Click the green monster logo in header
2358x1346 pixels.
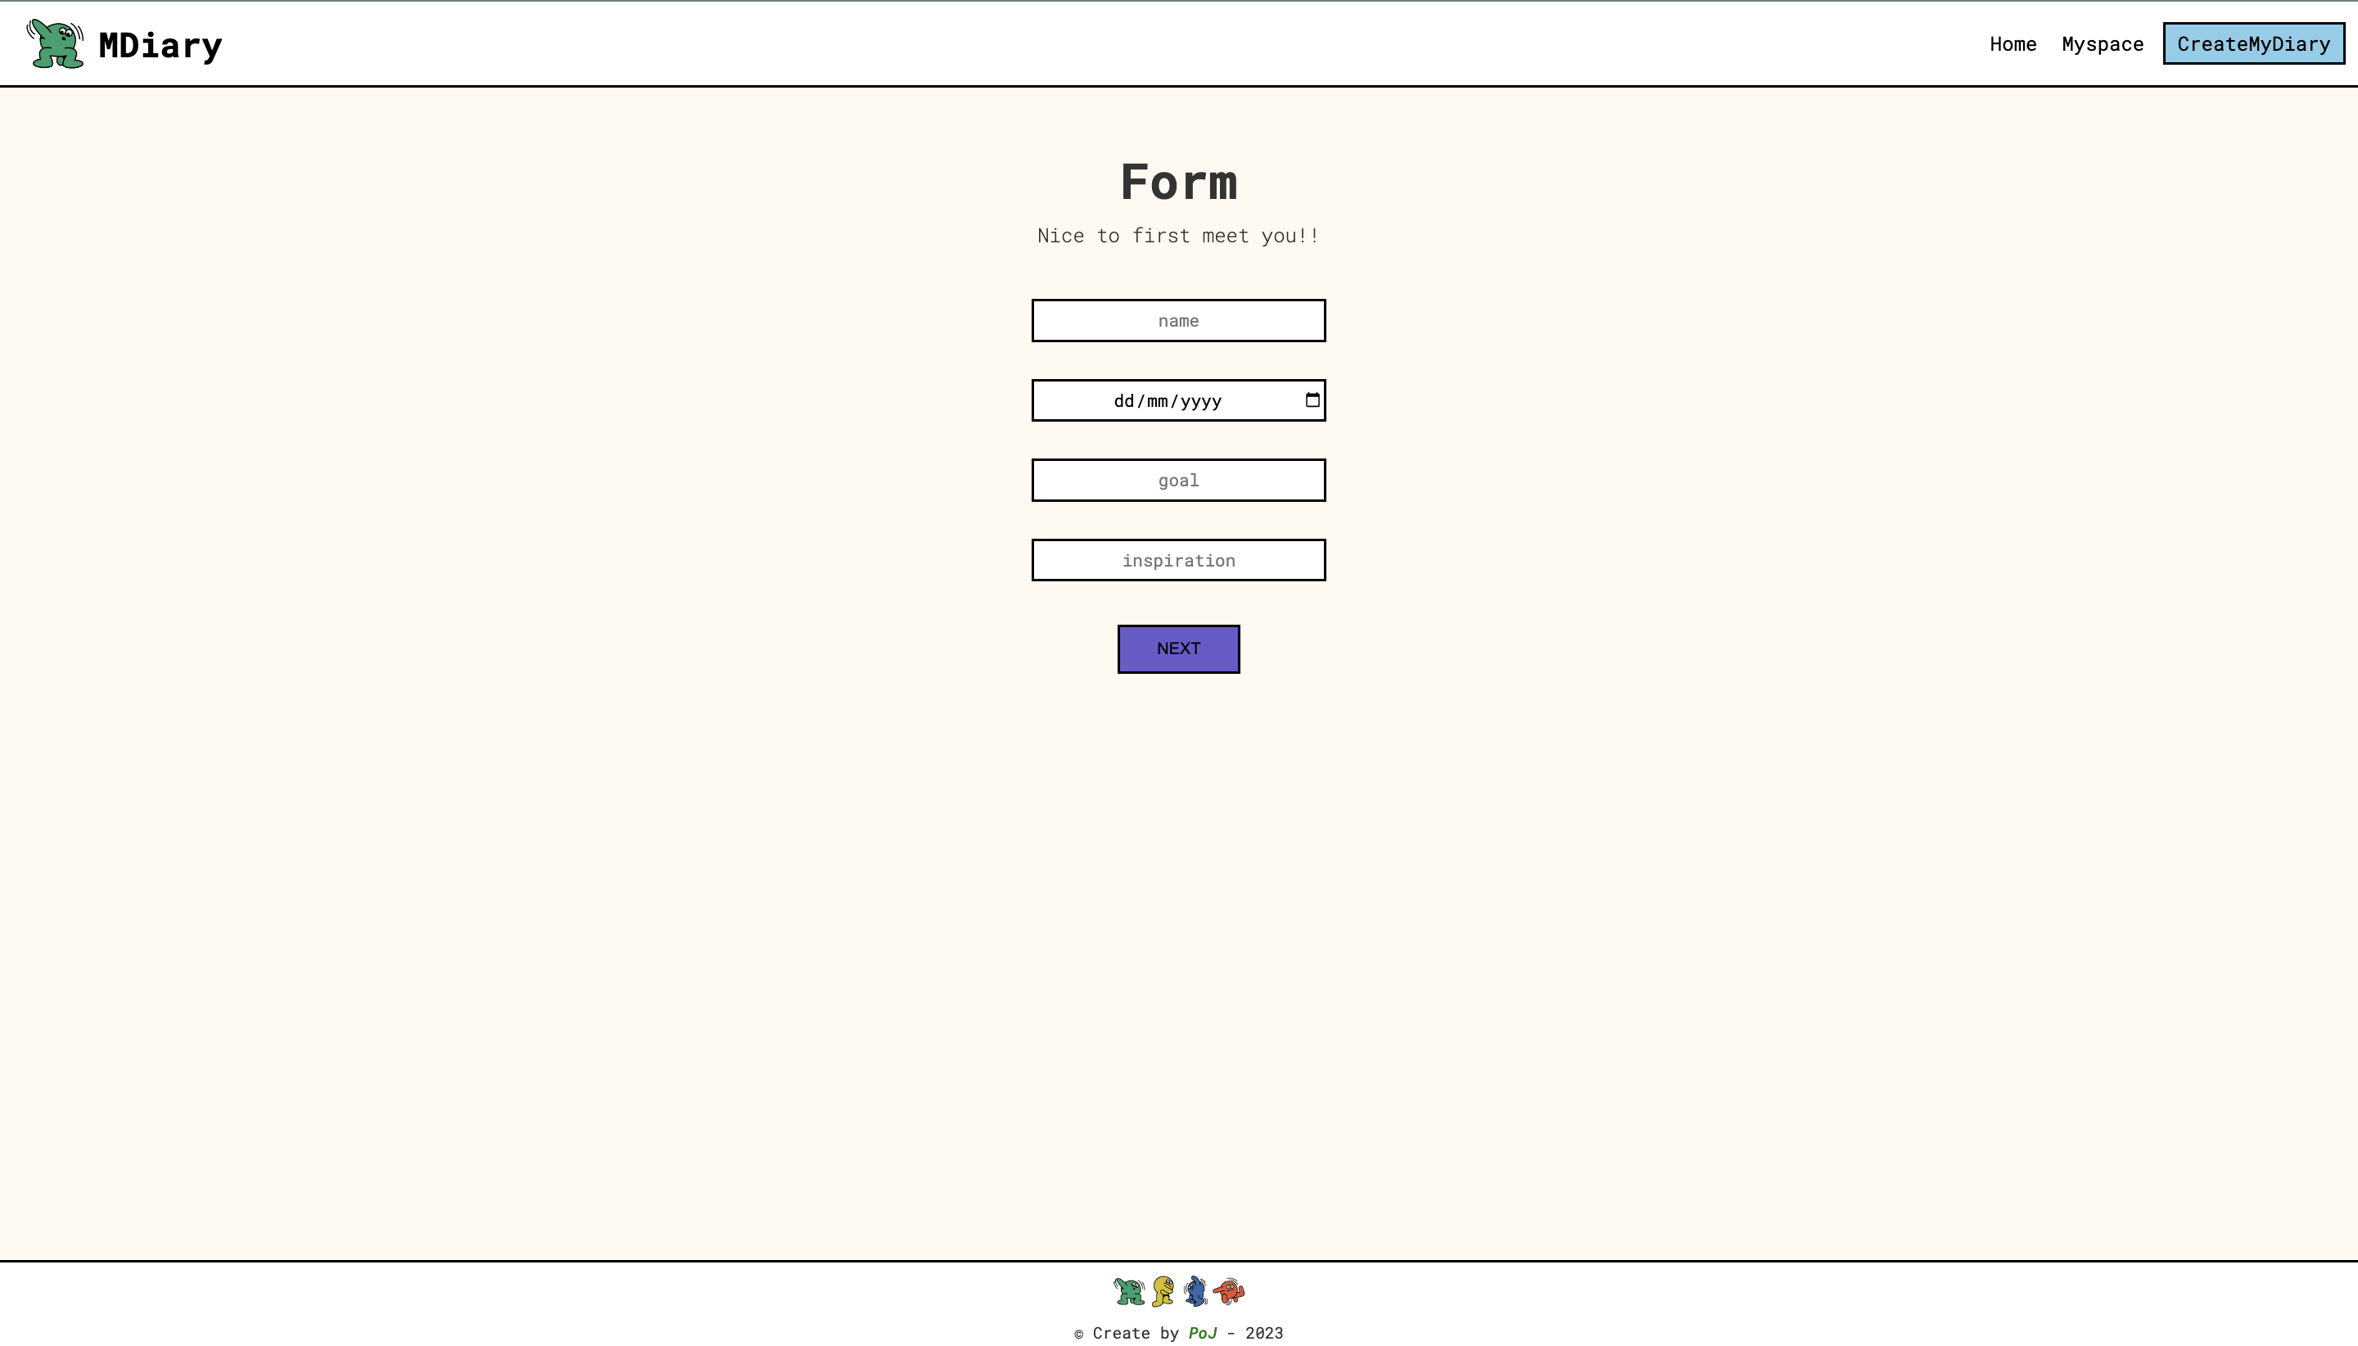(55, 43)
